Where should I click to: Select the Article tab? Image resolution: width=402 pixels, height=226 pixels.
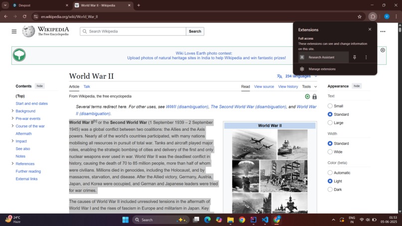point(74,87)
